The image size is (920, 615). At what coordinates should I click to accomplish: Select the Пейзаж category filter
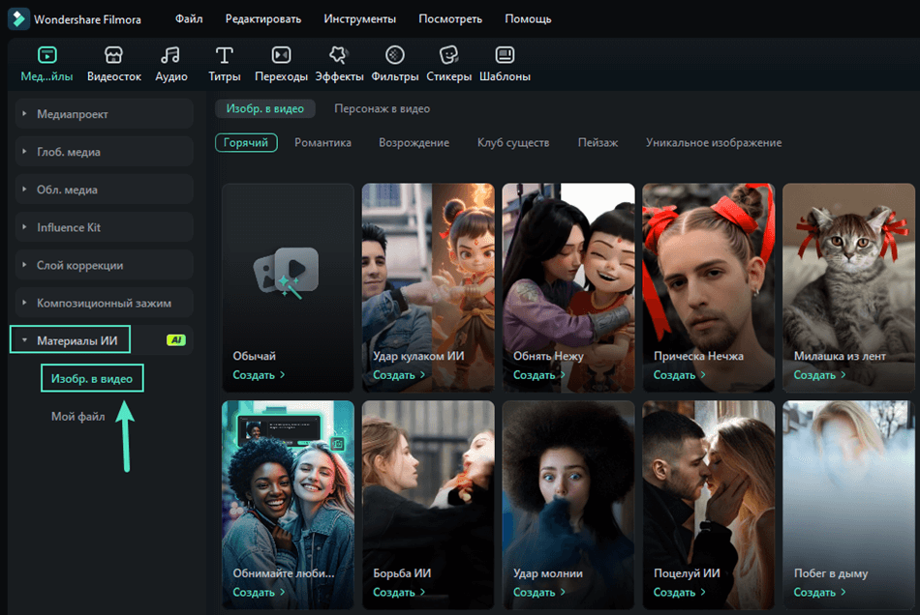(x=598, y=143)
